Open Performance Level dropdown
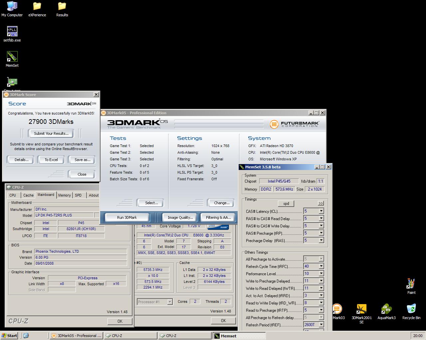This screenshot has height=340, width=426. pyautogui.click(x=321, y=274)
